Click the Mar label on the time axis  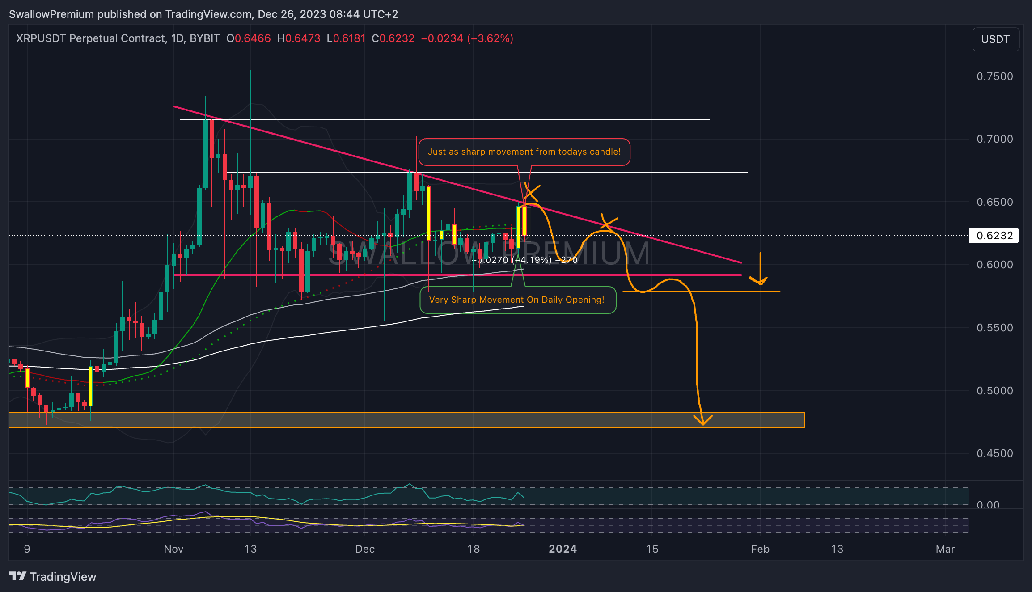pos(945,549)
